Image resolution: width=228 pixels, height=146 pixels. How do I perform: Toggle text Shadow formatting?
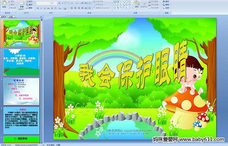(52, 8)
